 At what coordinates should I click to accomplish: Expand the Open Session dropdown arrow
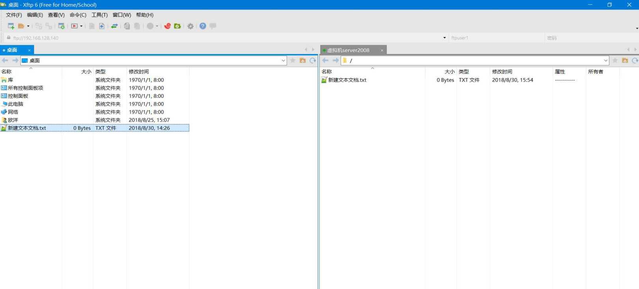[x=28, y=26]
